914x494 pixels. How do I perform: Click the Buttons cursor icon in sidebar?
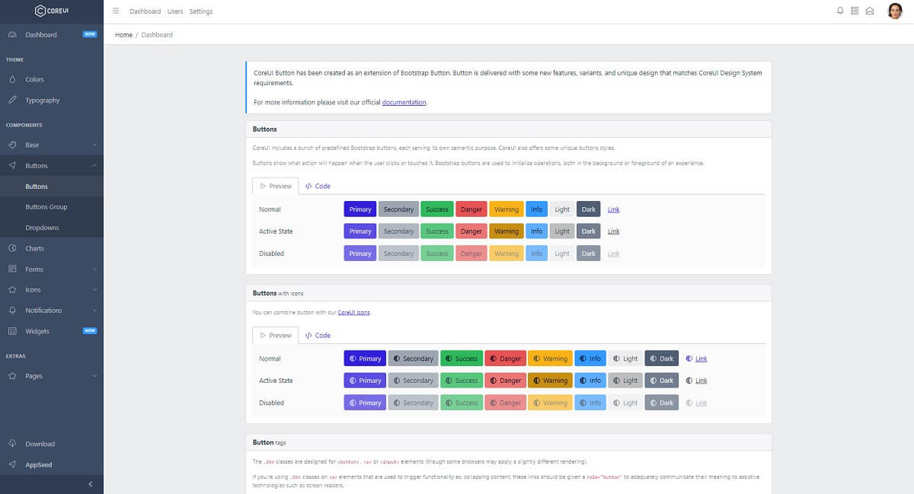click(x=12, y=165)
